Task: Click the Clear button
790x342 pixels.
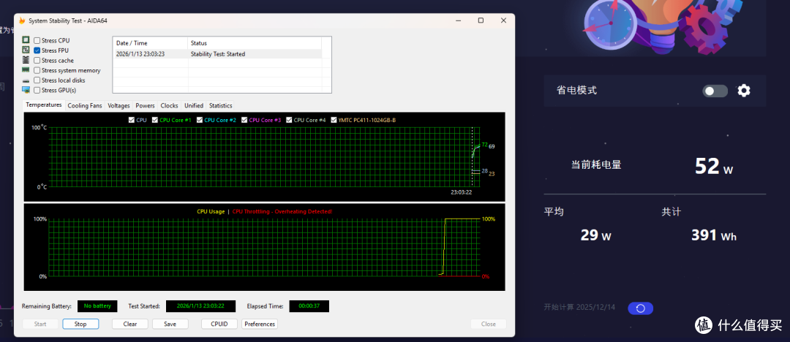Action: click(x=130, y=324)
